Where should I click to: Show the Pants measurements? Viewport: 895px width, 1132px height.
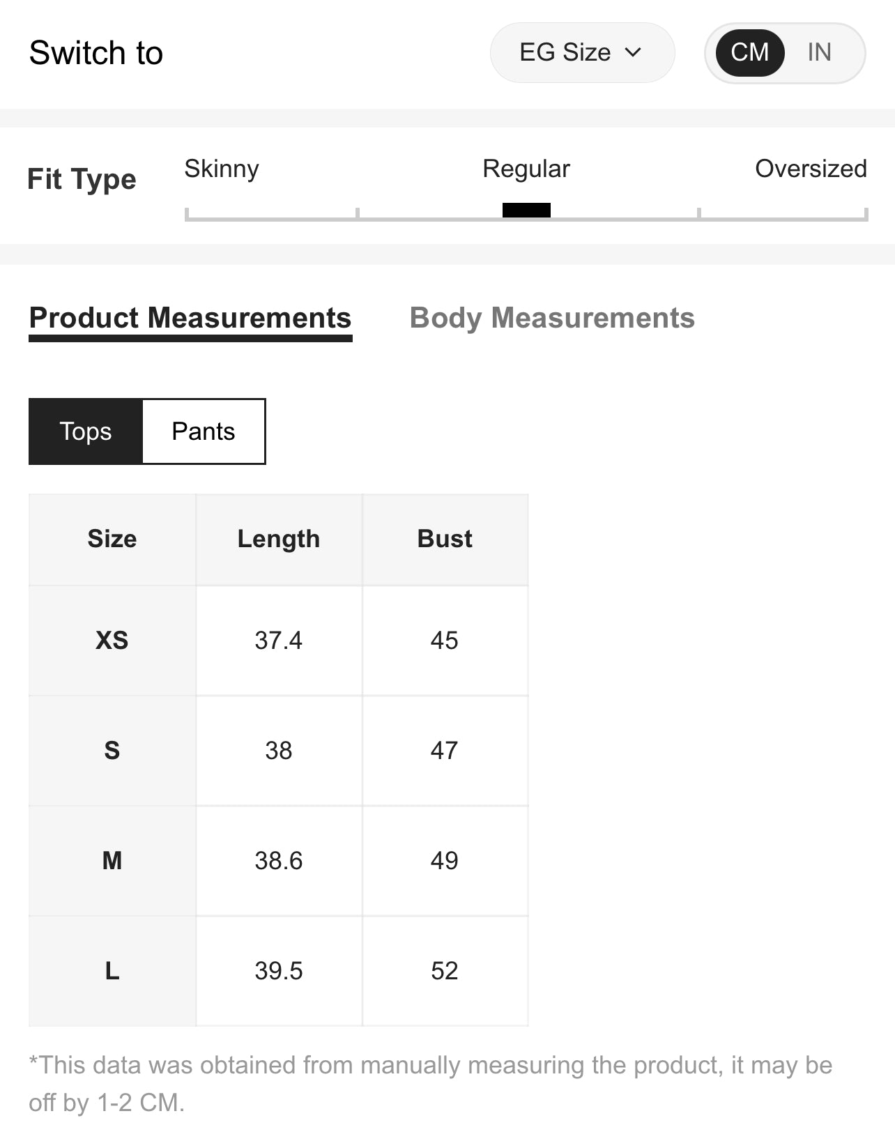204,431
